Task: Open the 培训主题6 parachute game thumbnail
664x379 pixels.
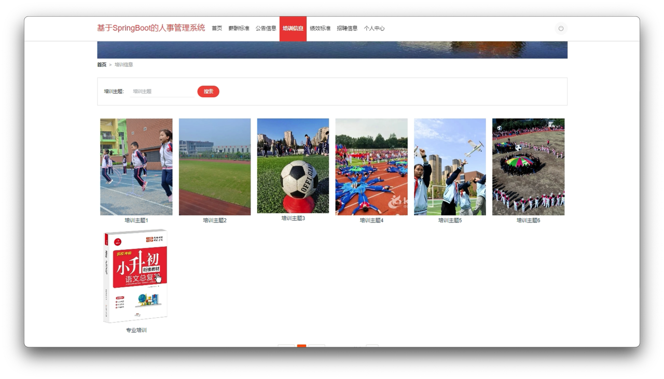Action: click(x=528, y=166)
